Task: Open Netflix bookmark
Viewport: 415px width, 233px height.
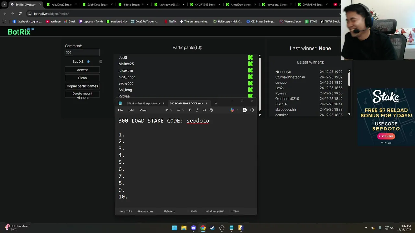Action: pyautogui.click(x=170, y=21)
